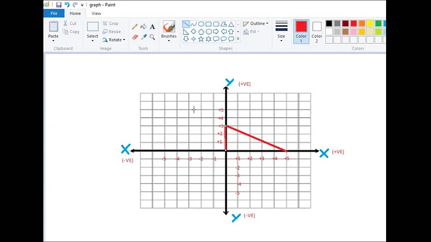Click the Cut button
The image size is (431, 242).
pos(70,23)
